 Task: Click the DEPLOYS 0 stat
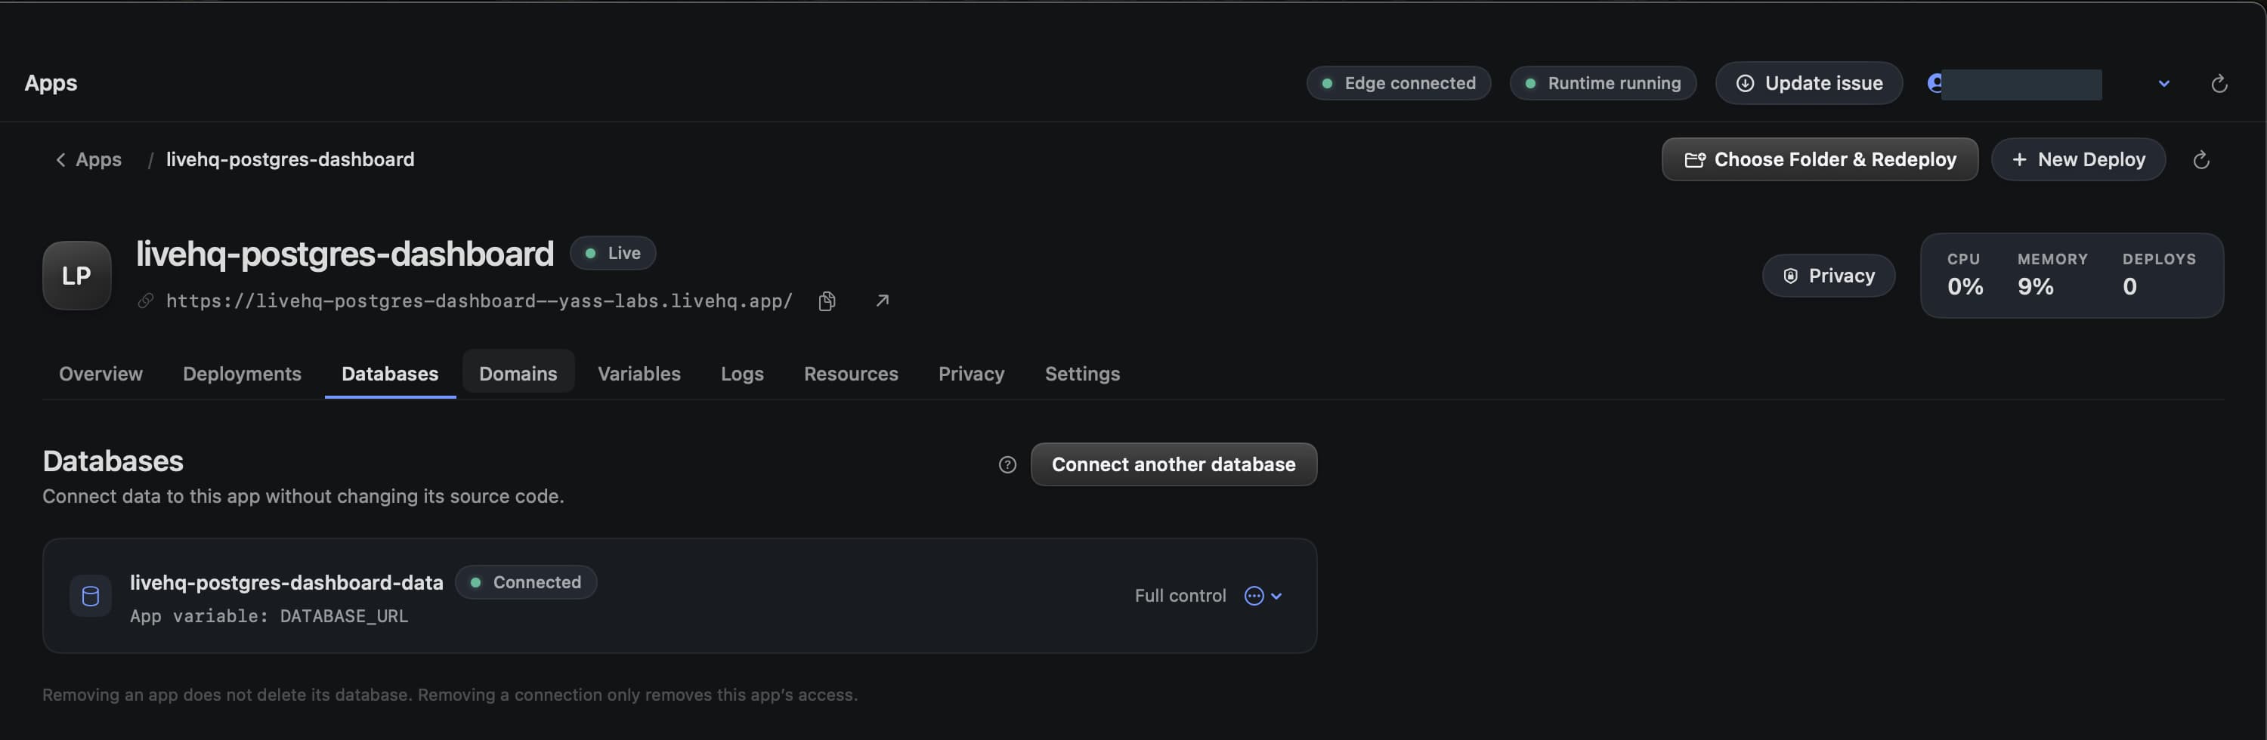(x=2159, y=276)
